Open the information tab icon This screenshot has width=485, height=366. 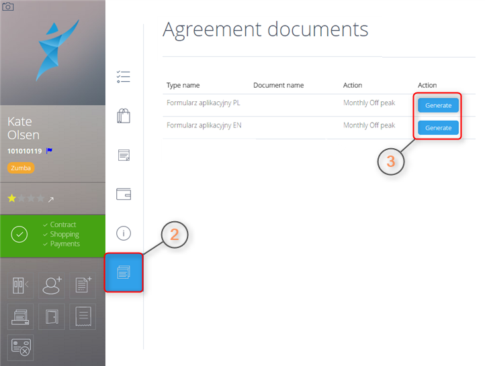pyautogui.click(x=124, y=233)
